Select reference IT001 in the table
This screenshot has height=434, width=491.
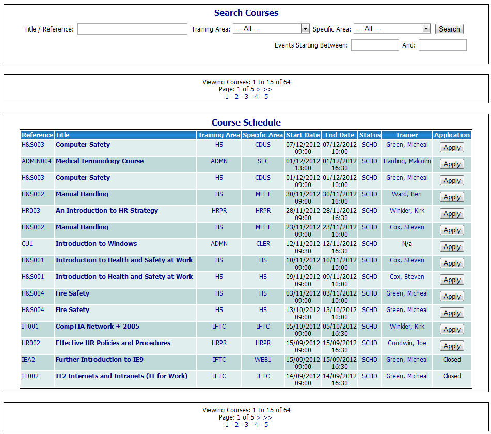click(30, 327)
